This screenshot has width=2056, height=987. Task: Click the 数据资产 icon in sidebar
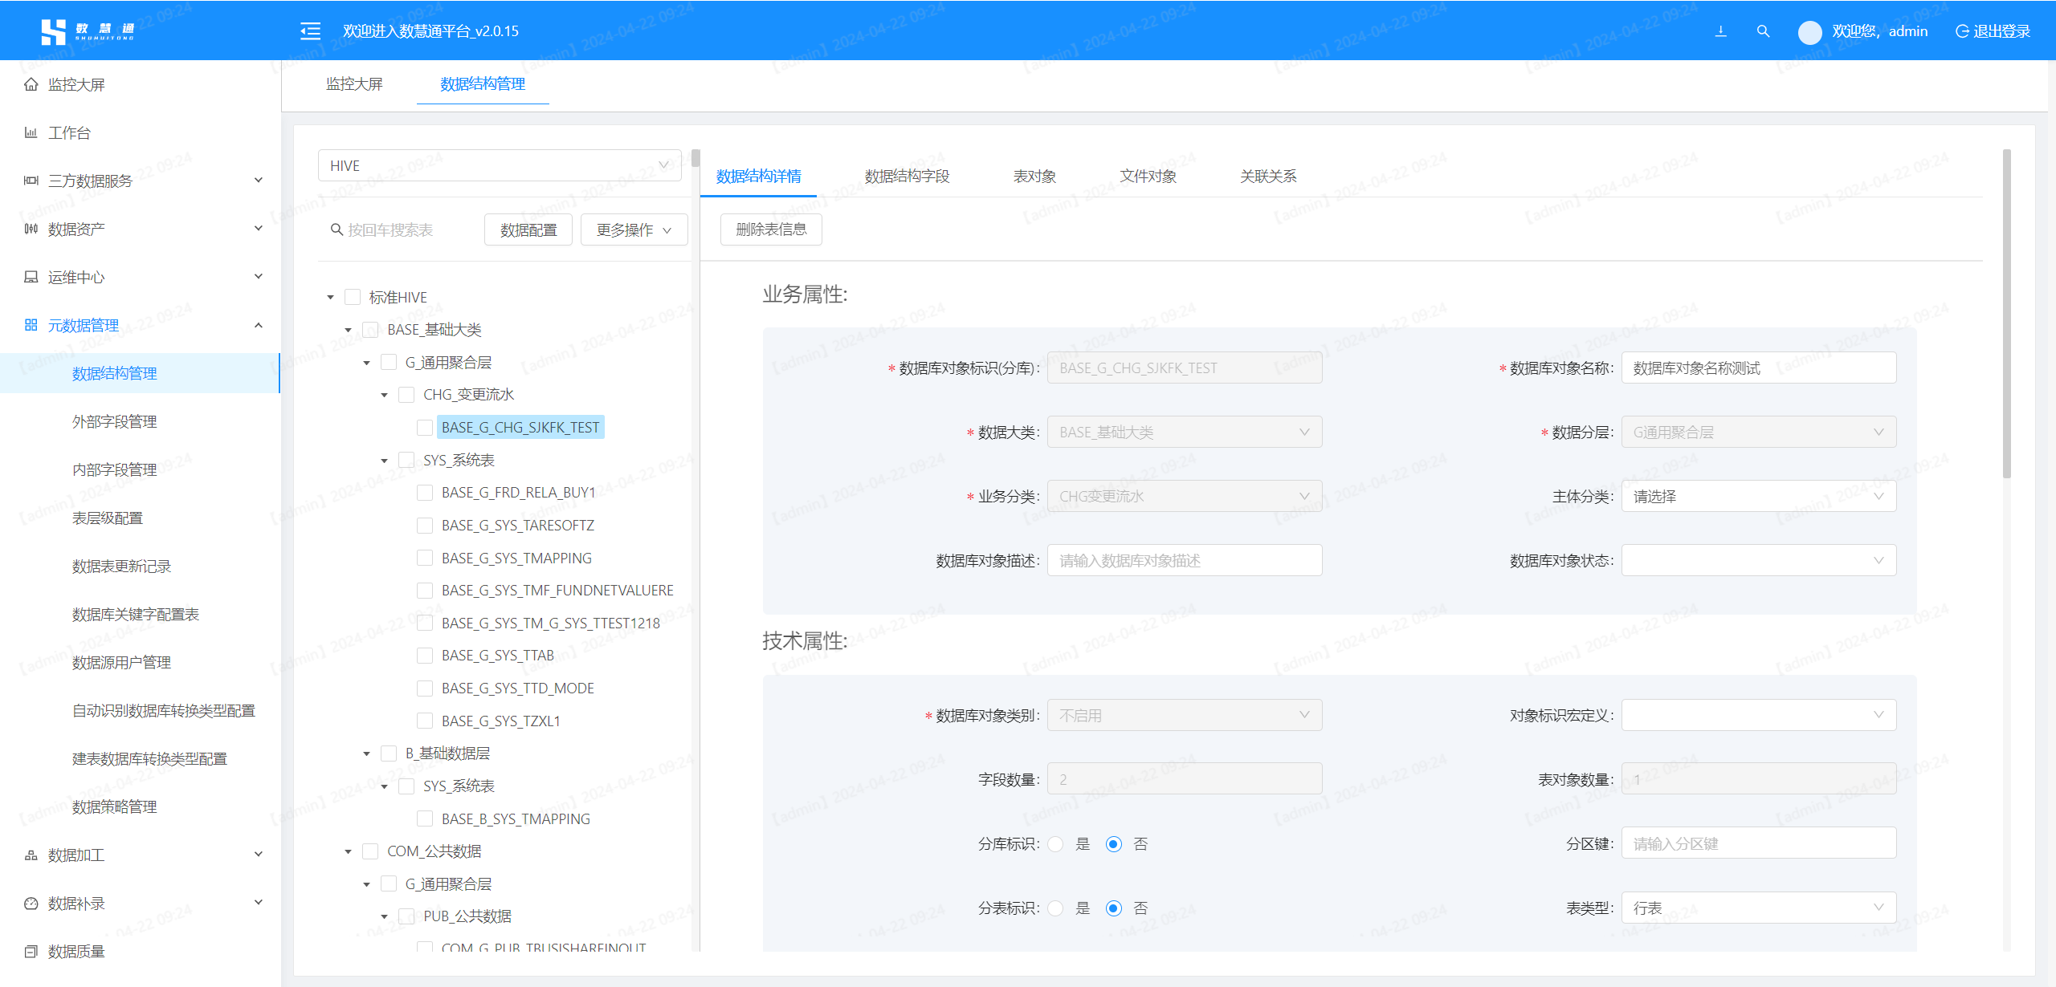click(31, 229)
